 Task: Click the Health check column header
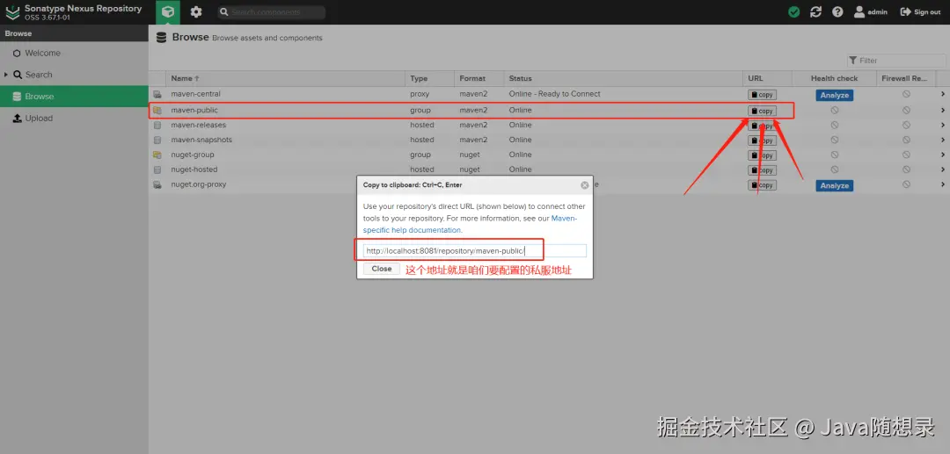(x=834, y=78)
